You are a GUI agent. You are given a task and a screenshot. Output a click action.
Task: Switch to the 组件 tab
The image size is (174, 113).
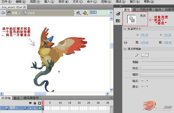[158, 10]
